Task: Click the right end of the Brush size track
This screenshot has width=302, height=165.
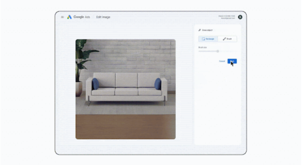Action: point(236,51)
